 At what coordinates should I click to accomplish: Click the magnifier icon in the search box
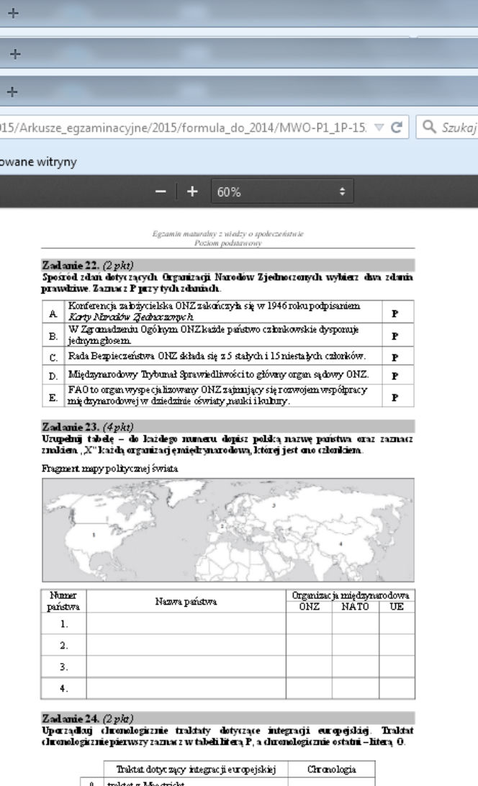click(x=429, y=127)
